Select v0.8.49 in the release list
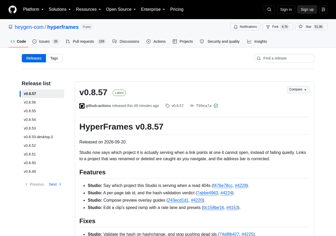Screen dimensions: 336x236 click(43, 171)
